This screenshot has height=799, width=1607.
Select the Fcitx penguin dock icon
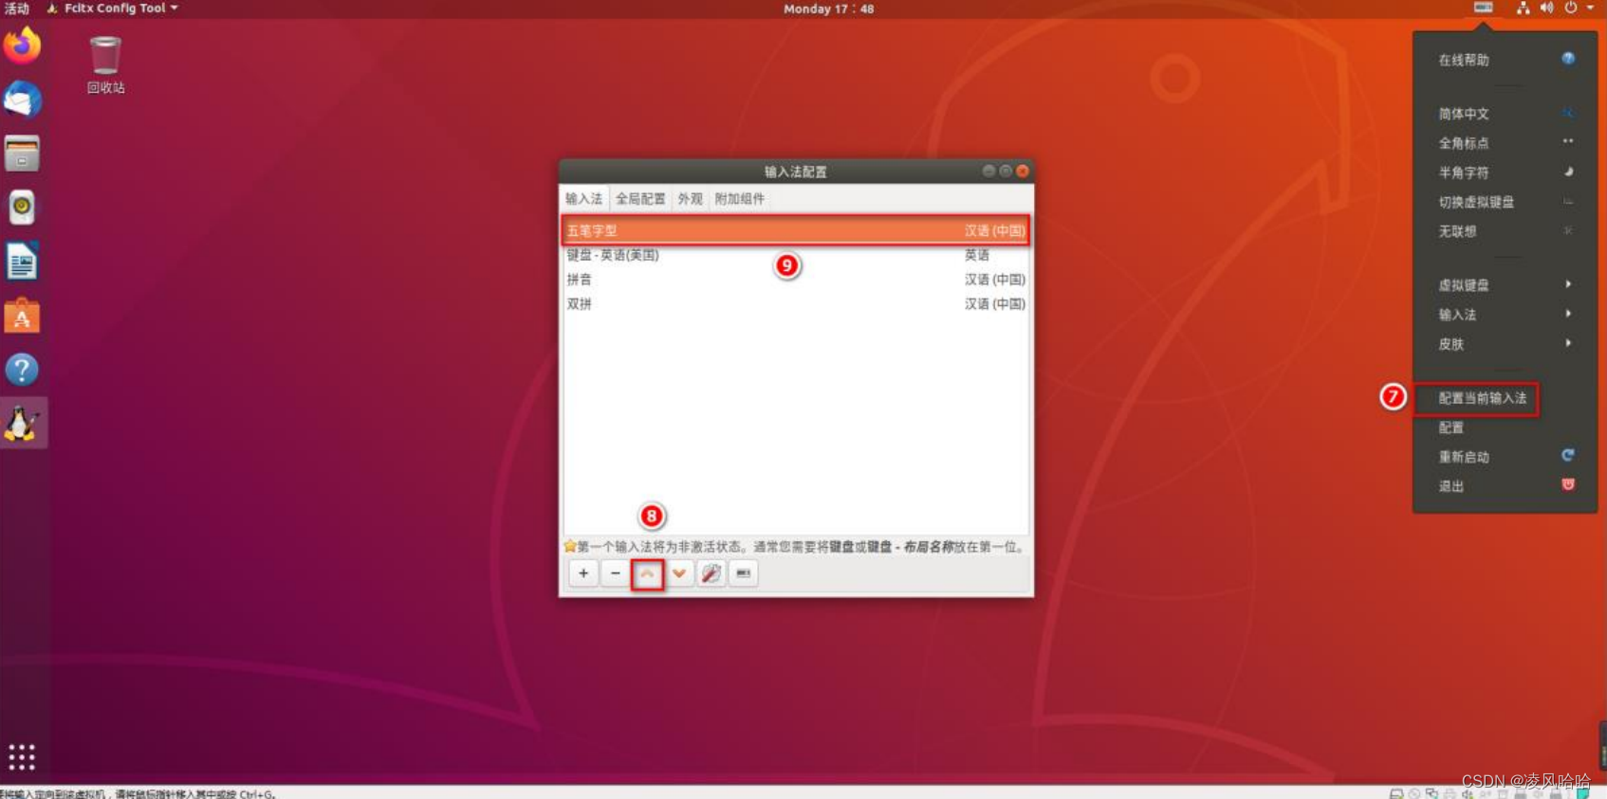coord(22,423)
